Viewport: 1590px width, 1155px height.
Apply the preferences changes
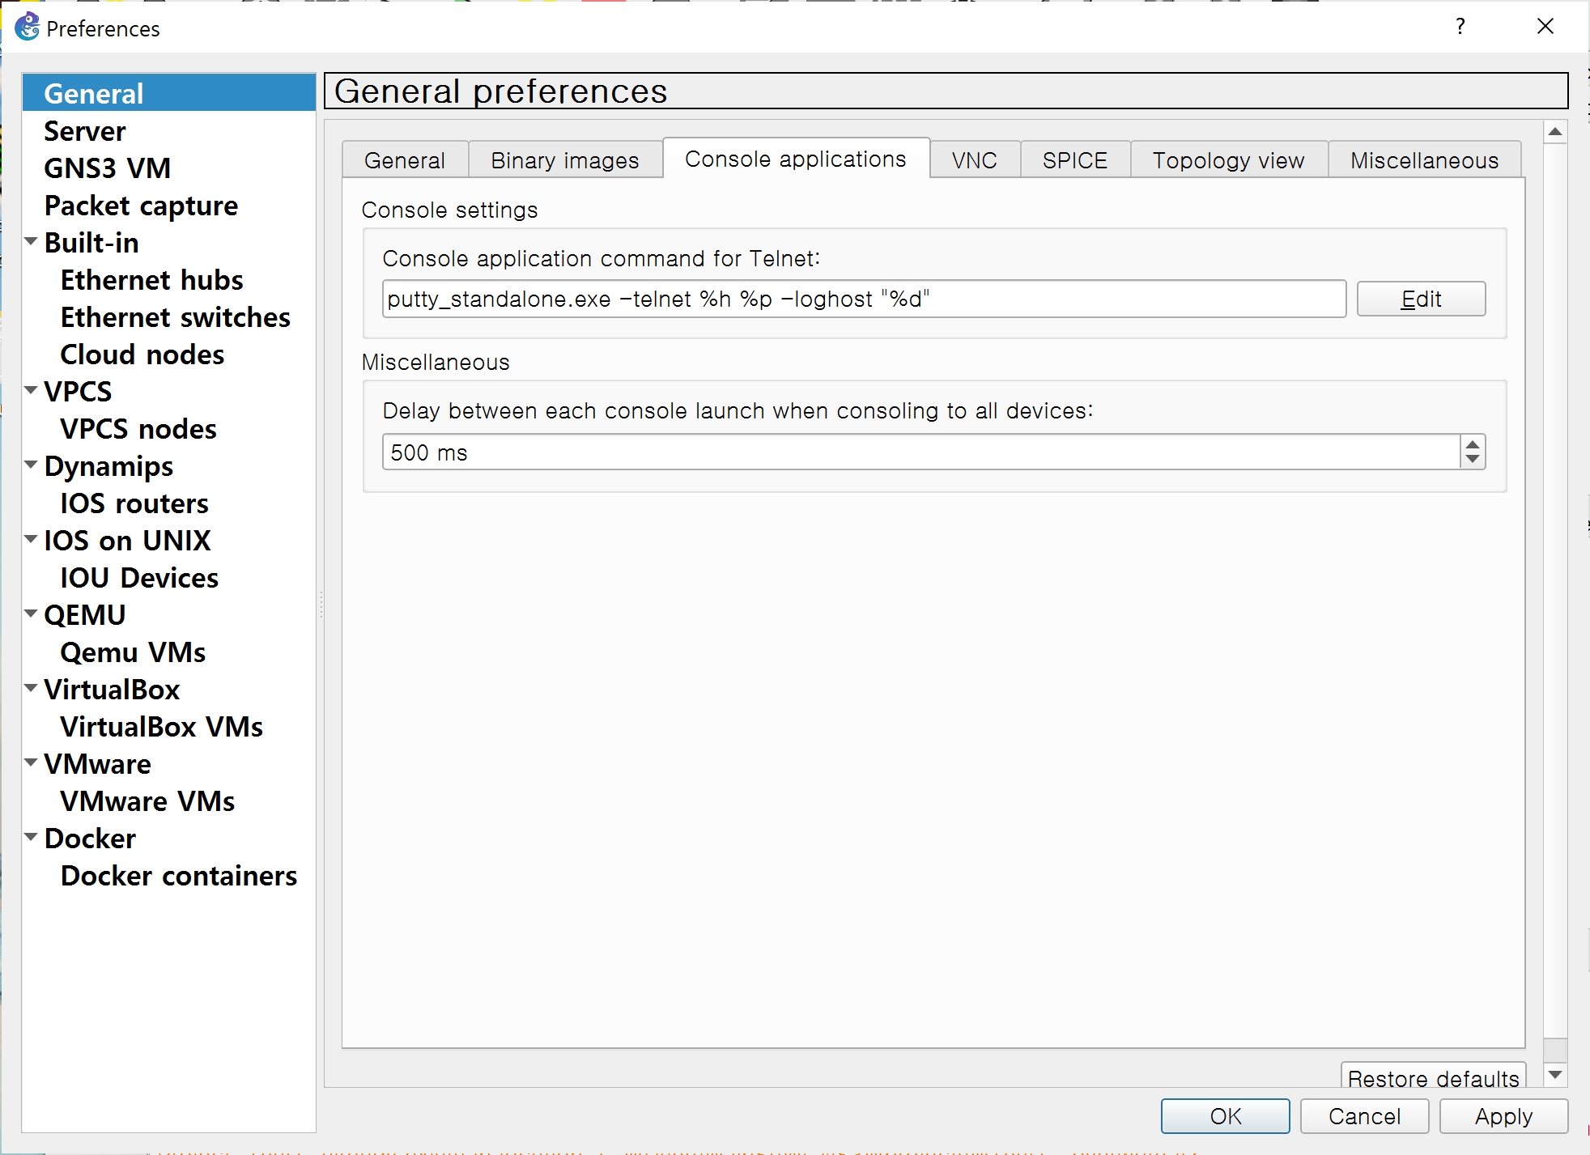coord(1503,1116)
